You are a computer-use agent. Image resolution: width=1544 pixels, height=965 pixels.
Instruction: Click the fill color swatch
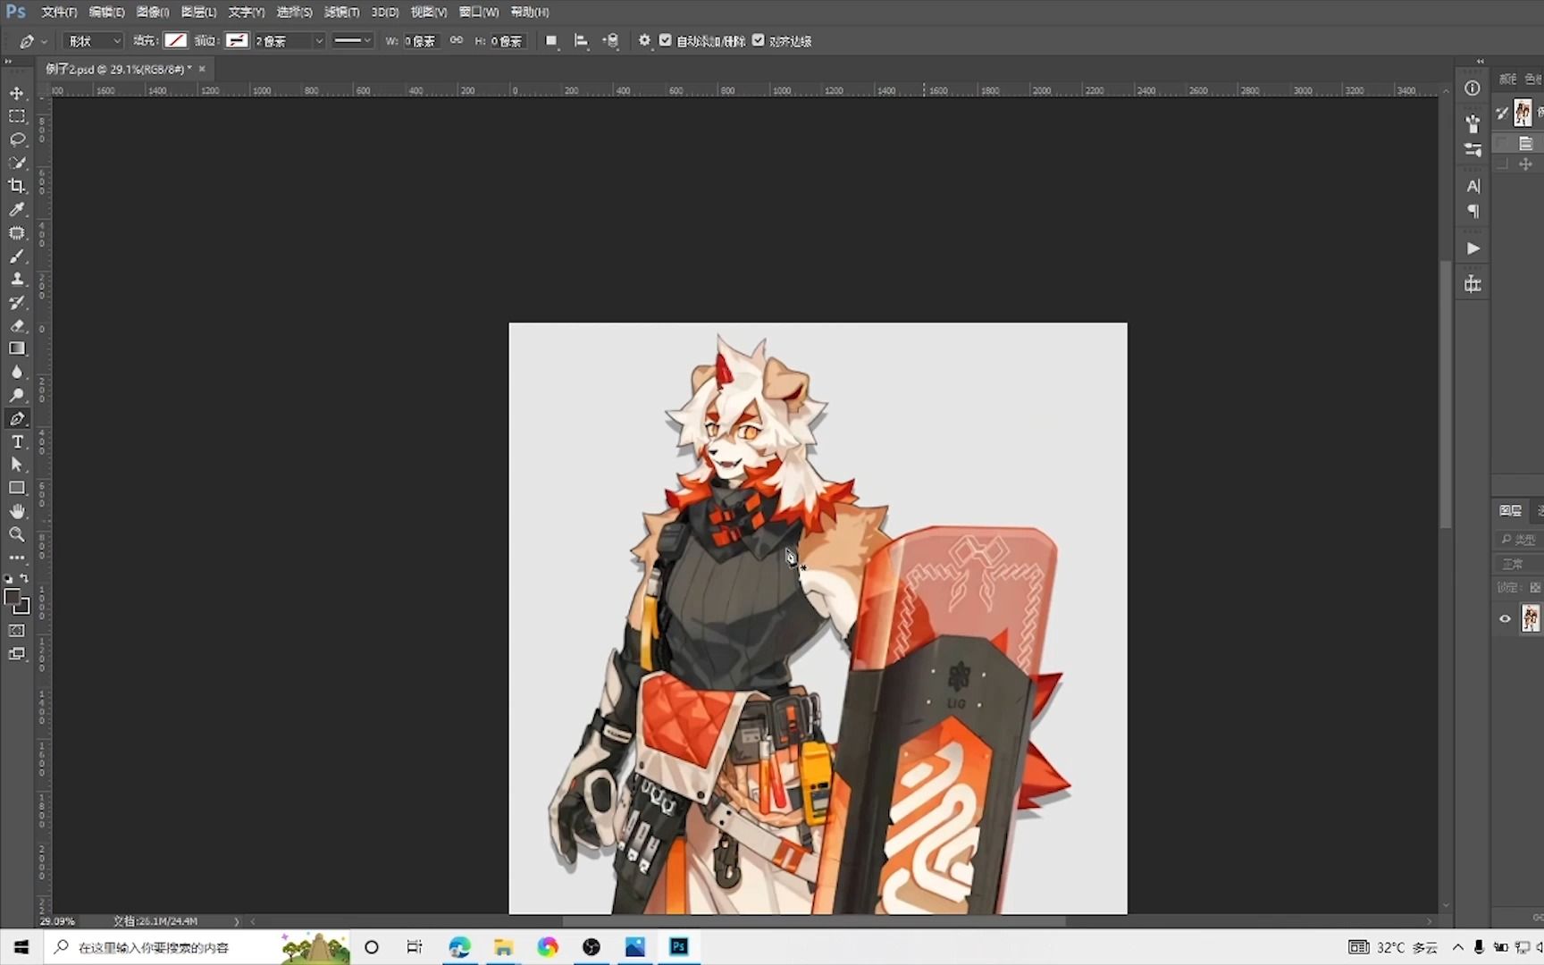pos(176,41)
